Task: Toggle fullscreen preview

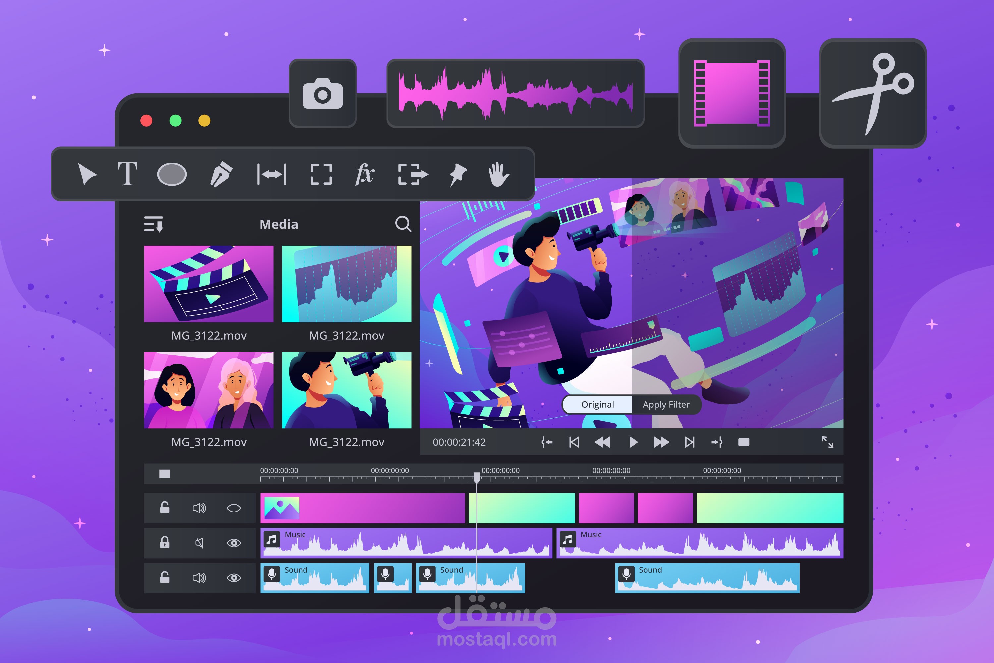Action: coord(827,442)
